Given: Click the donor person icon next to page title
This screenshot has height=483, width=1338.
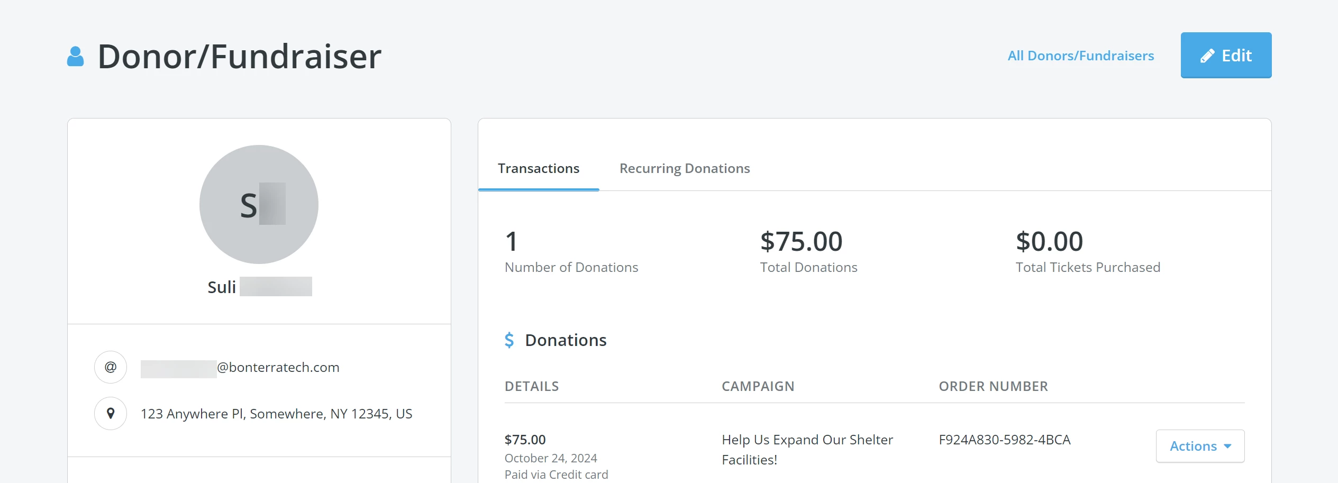Looking at the screenshot, I should (76, 55).
